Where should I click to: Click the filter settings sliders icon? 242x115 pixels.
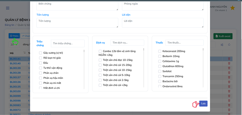click(222, 45)
